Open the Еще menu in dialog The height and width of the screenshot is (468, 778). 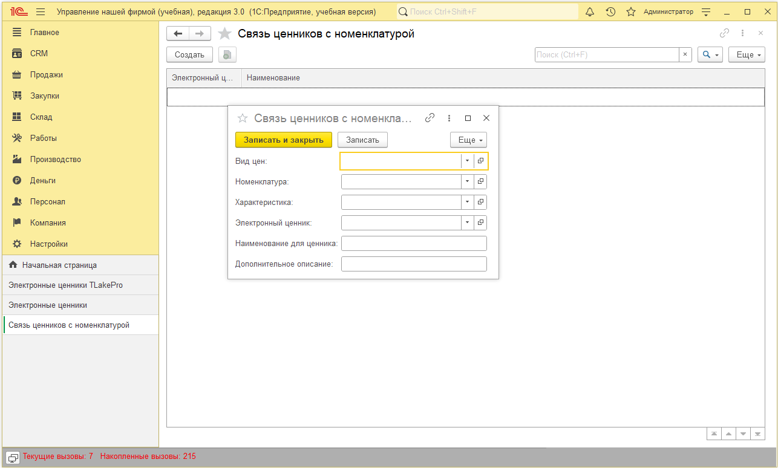[468, 140]
